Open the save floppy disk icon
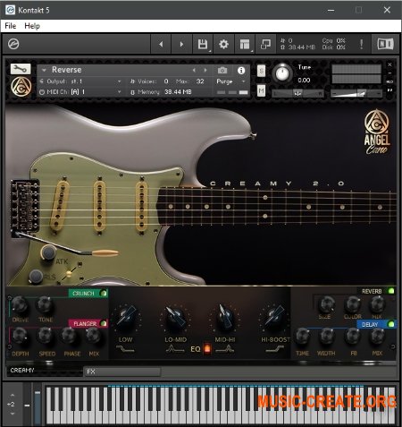This screenshot has width=402, height=427. coord(203,44)
